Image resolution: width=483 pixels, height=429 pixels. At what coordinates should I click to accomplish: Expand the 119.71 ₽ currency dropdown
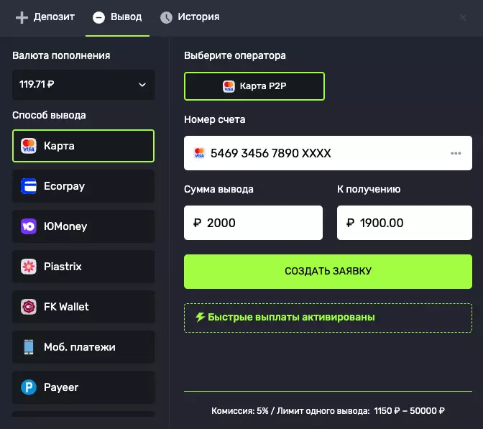[83, 84]
